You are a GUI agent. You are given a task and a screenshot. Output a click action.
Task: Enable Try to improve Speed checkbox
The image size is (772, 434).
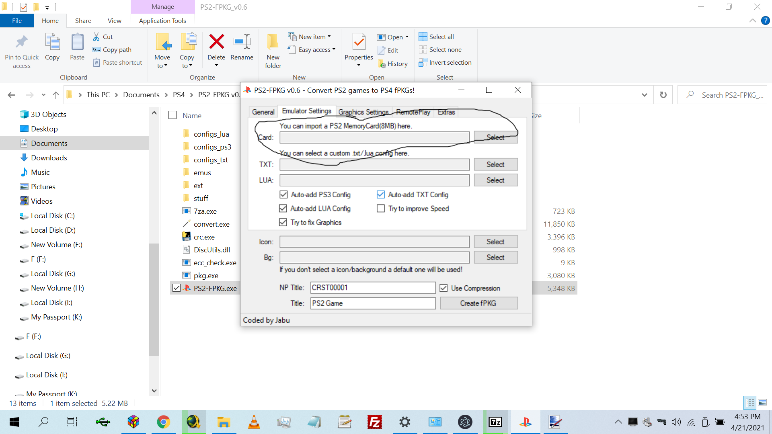381,208
